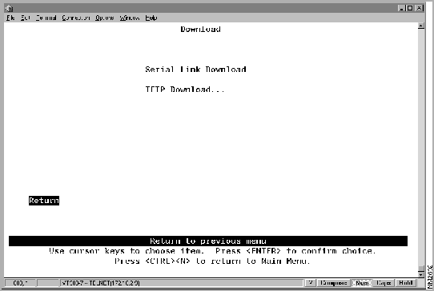This screenshot has height=291, width=434.
Task: Click the 'Download' heading text
Action: [x=201, y=29]
